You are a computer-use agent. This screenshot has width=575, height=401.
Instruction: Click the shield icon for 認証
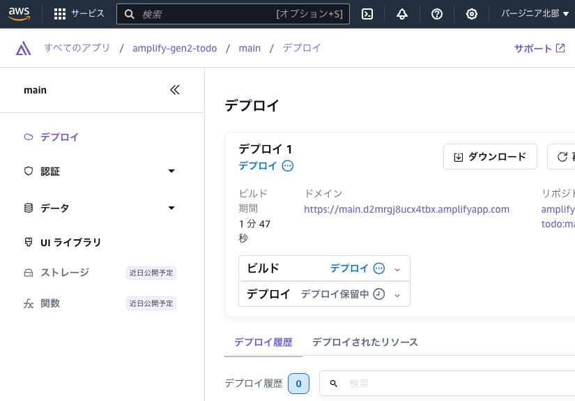coord(29,171)
